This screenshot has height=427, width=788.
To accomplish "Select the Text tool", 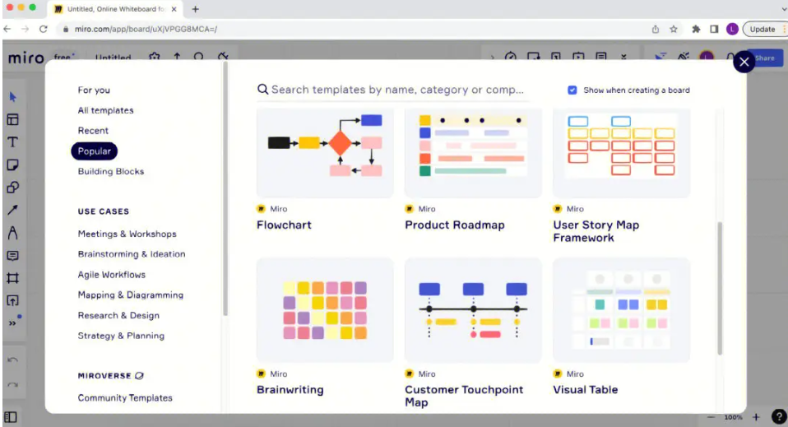I will 12,142.
